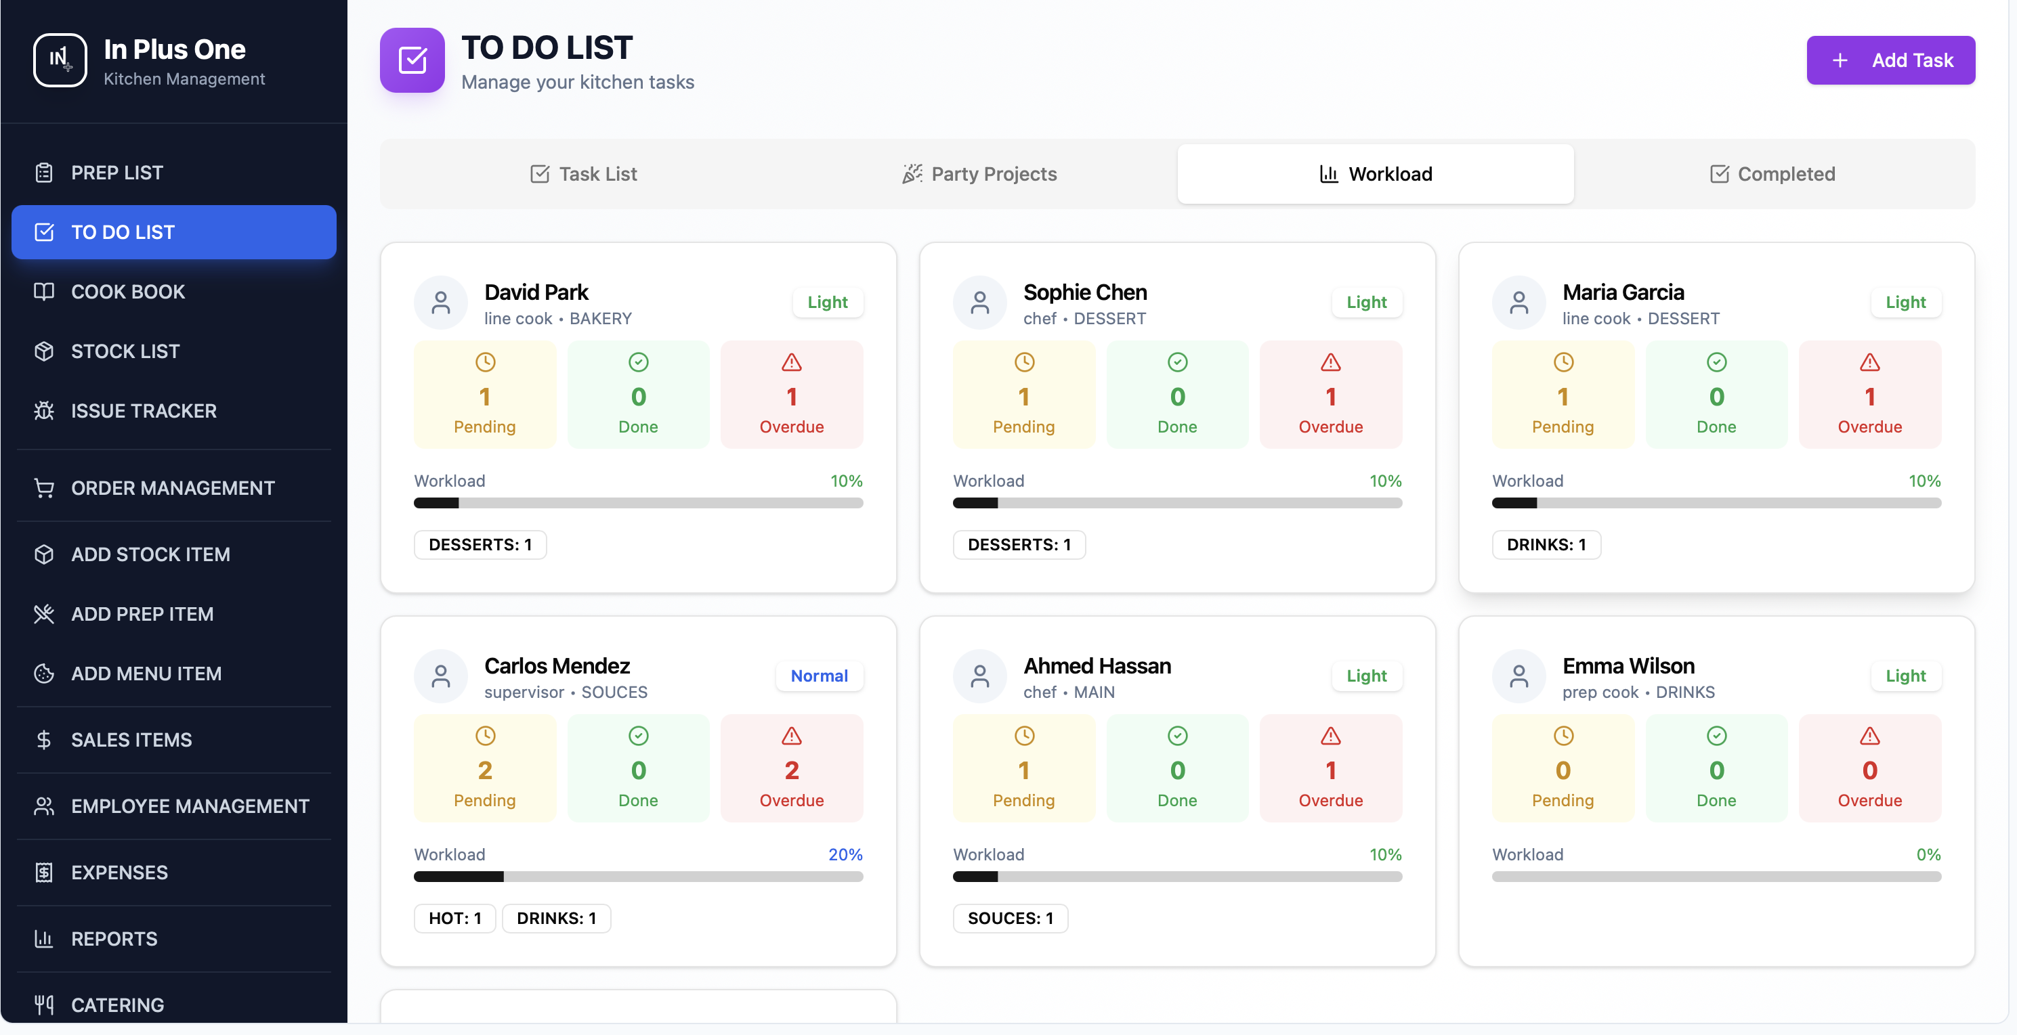Click the Order Management cart icon
The image size is (2017, 1035).
click(x=44, y=488)
